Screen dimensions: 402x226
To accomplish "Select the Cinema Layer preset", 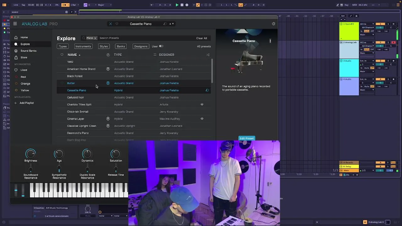I will click(134, 119).
